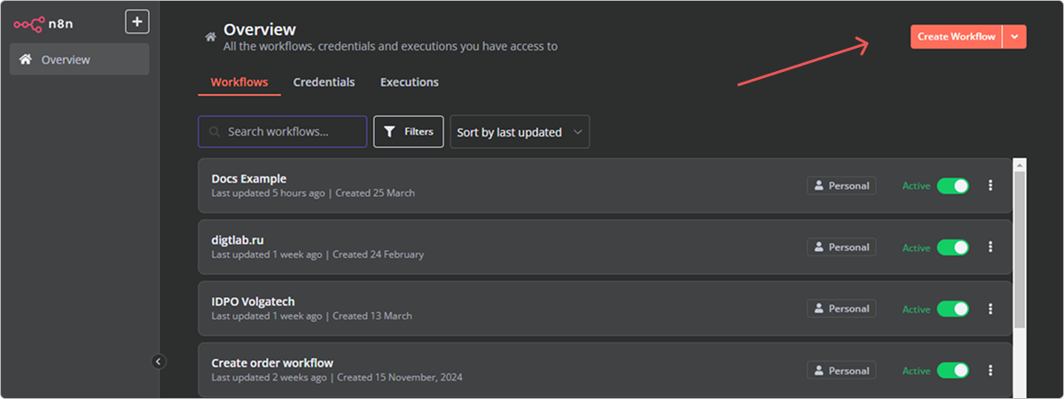Toggle the Active switch for Docs Example
This screenshot has width=1064, height=399.
(953, 185)
